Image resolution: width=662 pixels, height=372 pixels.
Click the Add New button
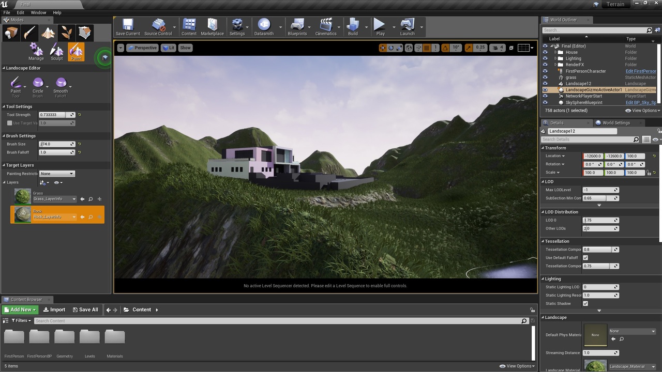tap(20, 309)
